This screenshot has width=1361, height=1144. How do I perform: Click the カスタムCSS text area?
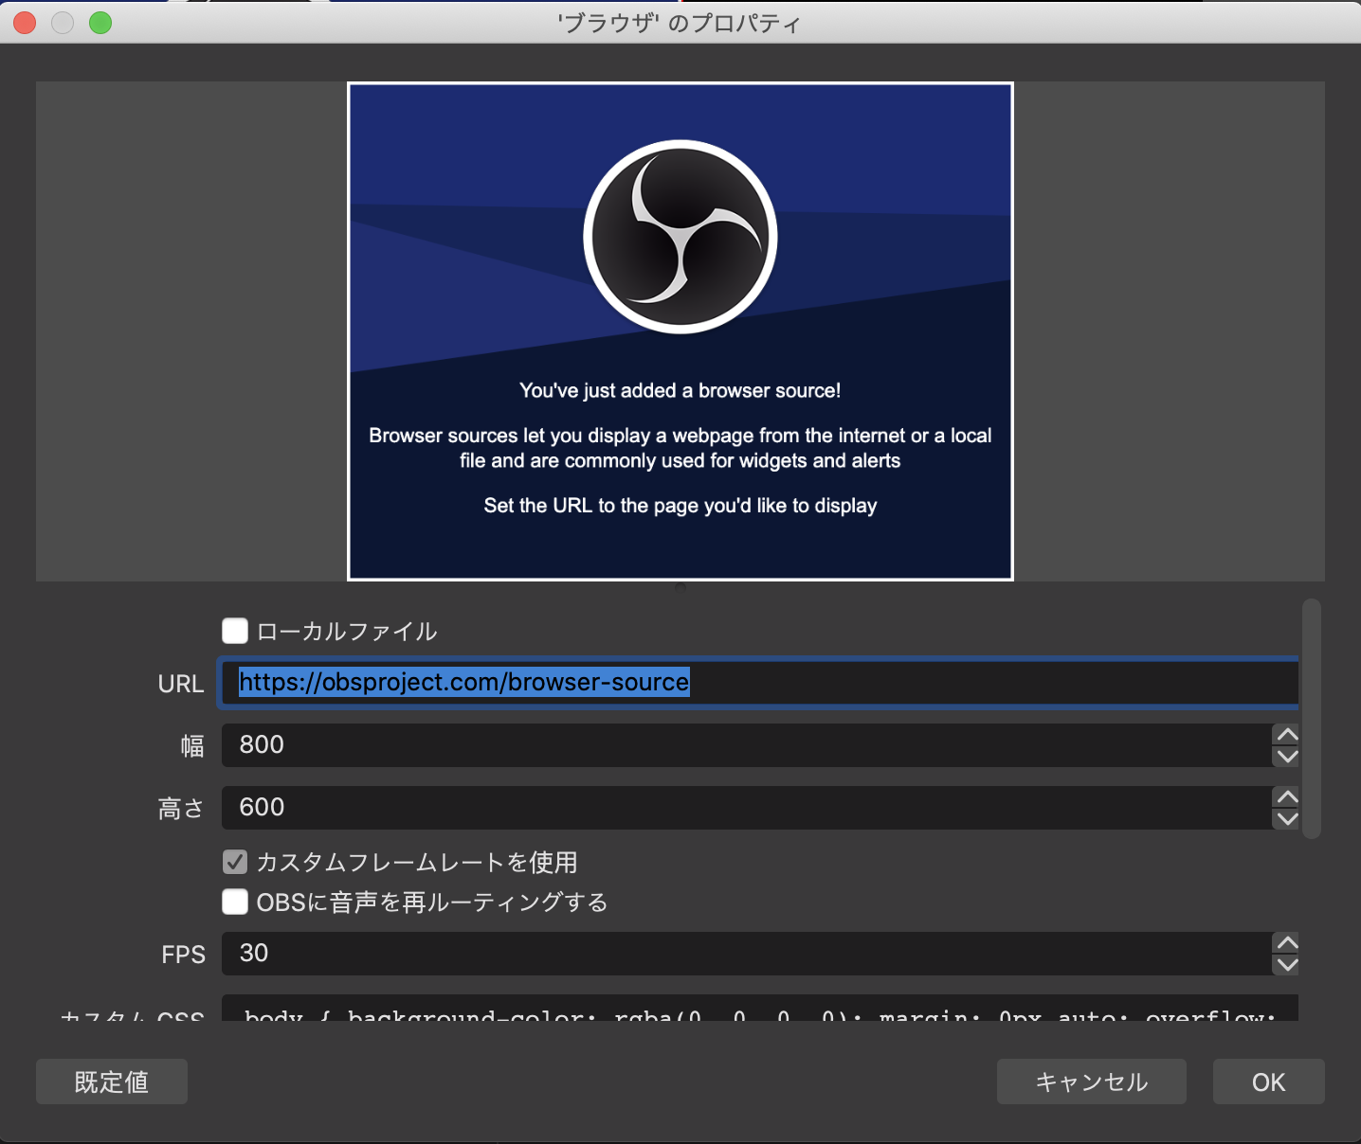tap(760, 1009)
